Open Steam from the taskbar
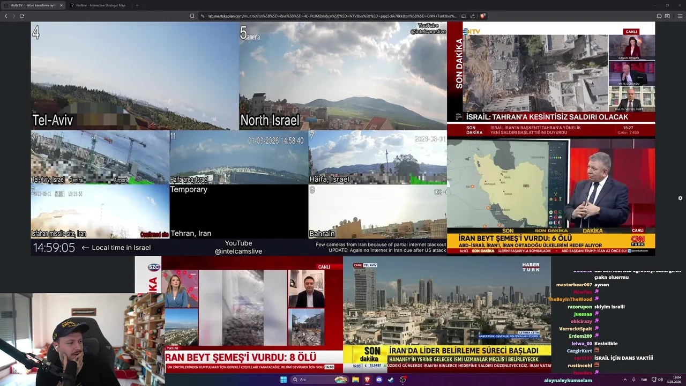Image resolution: width=686 pixels, height=386 pixels. [x=391, y=380]
